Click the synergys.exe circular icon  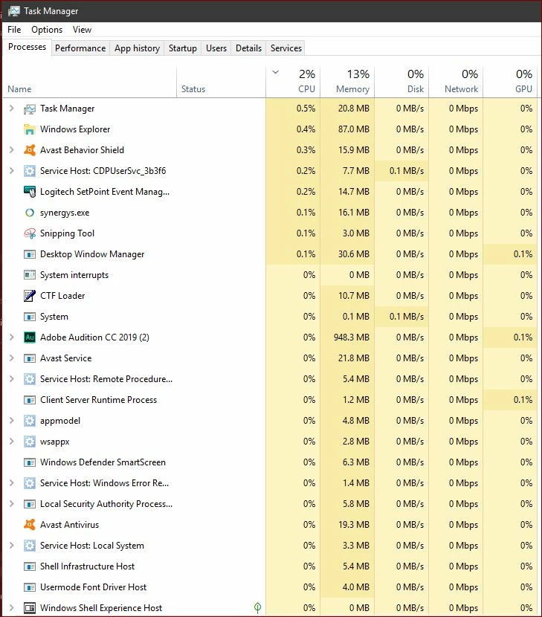[30, 213]
